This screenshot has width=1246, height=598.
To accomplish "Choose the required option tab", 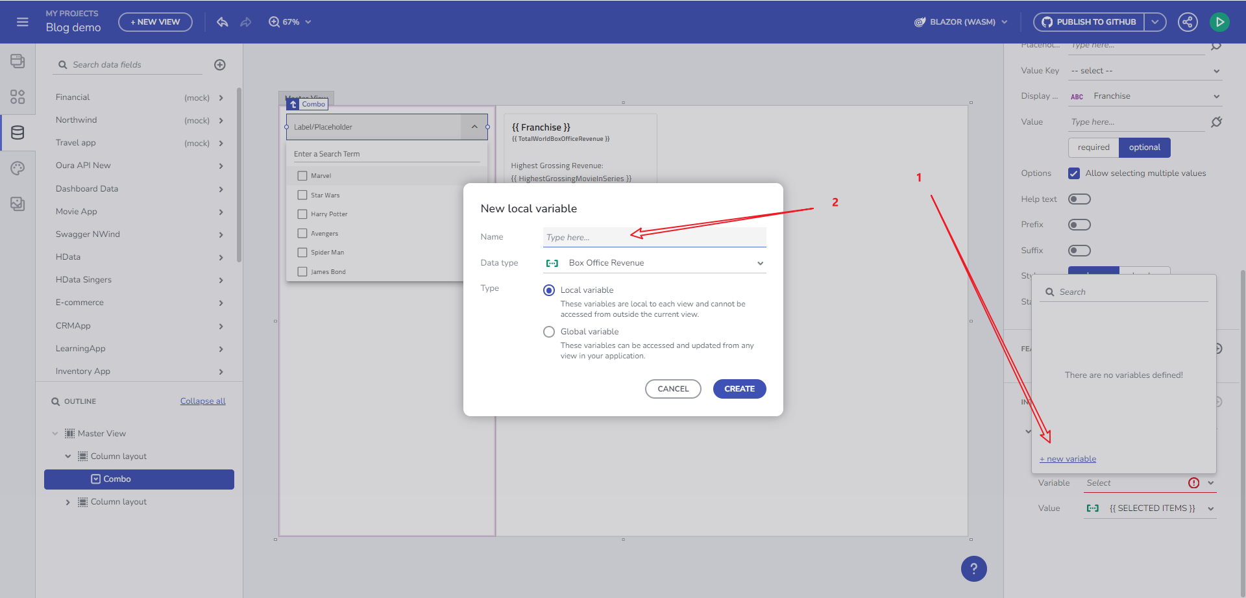I will coord(1093,147).
